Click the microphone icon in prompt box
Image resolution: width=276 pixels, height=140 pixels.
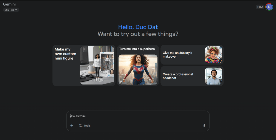pos(204,125)
